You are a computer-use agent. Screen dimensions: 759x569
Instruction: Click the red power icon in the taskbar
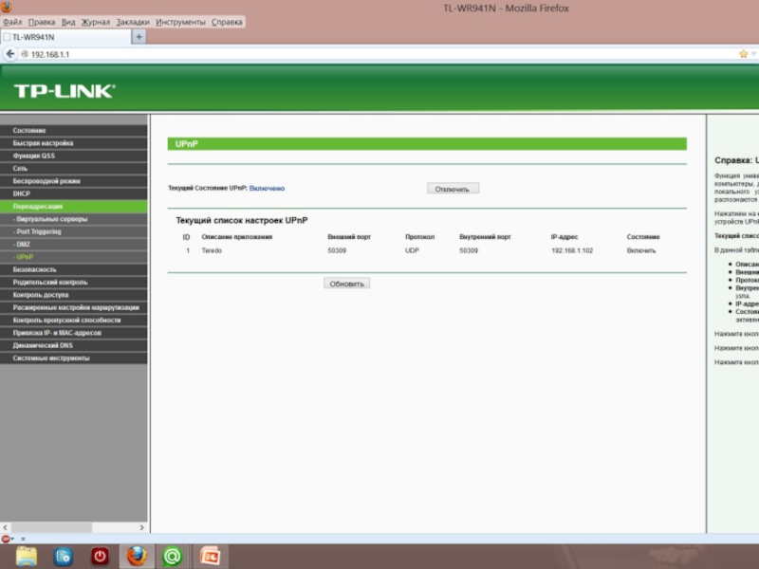pos(100,556)
